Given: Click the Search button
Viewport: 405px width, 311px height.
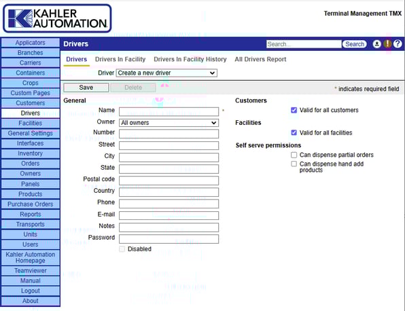Looking at the screenshot, I should [x=355, y=44].
